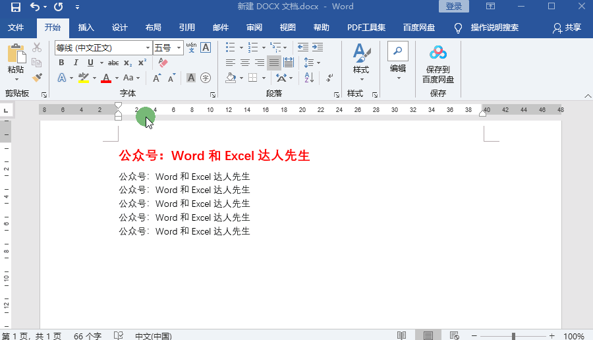Click the word count in the status bar
The image size is (593, 340).
(88, 336)
